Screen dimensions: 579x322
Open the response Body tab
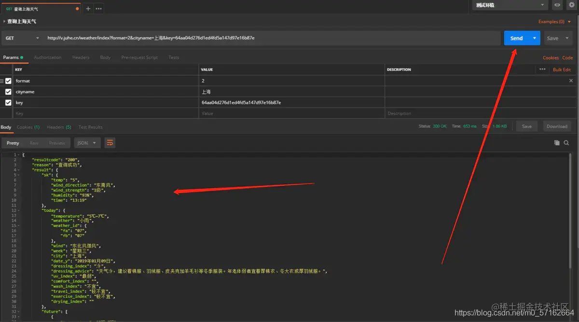coord(6,127)
